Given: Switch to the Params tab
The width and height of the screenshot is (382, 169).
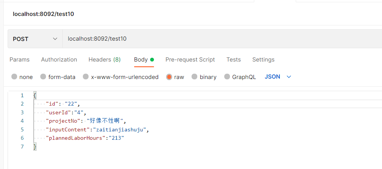Looking at the screenshot, I should [x=19, y=60].
